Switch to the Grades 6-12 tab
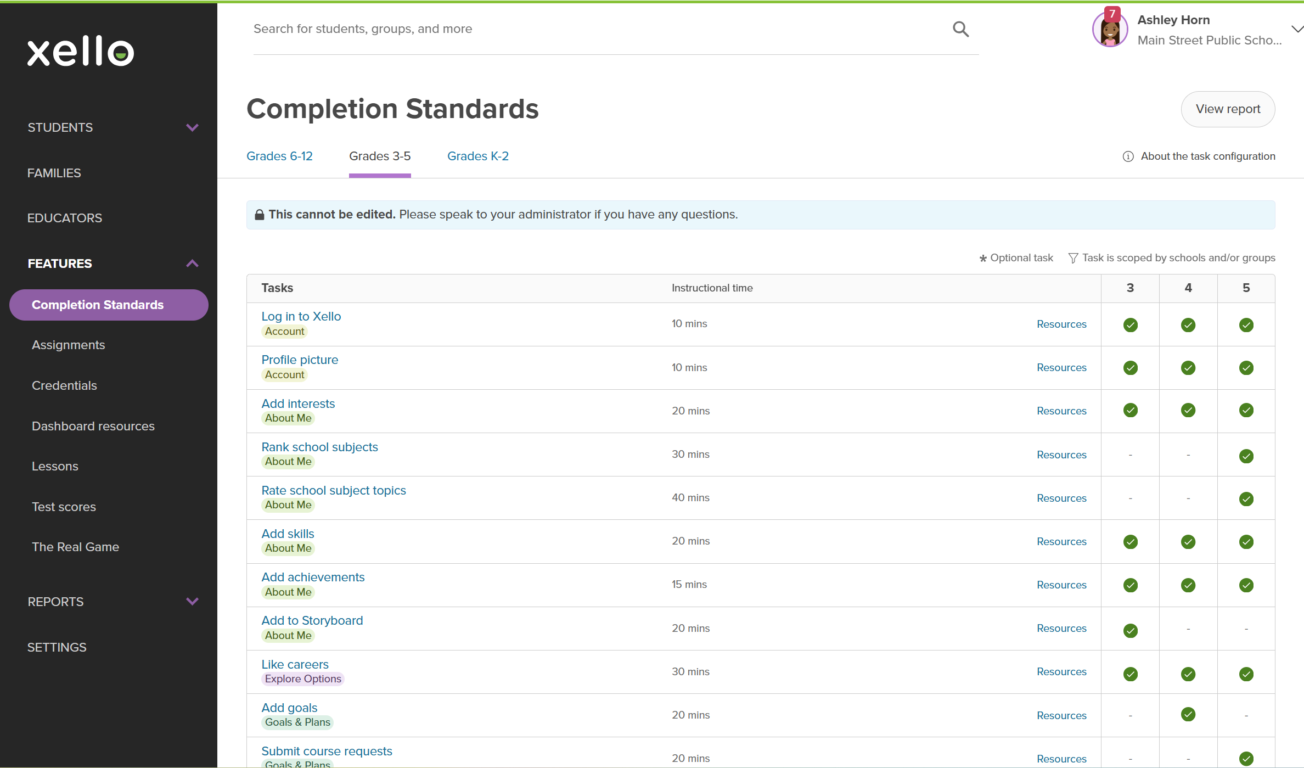This screenshot has height=768, width=1304. click(x=279, y=156)
